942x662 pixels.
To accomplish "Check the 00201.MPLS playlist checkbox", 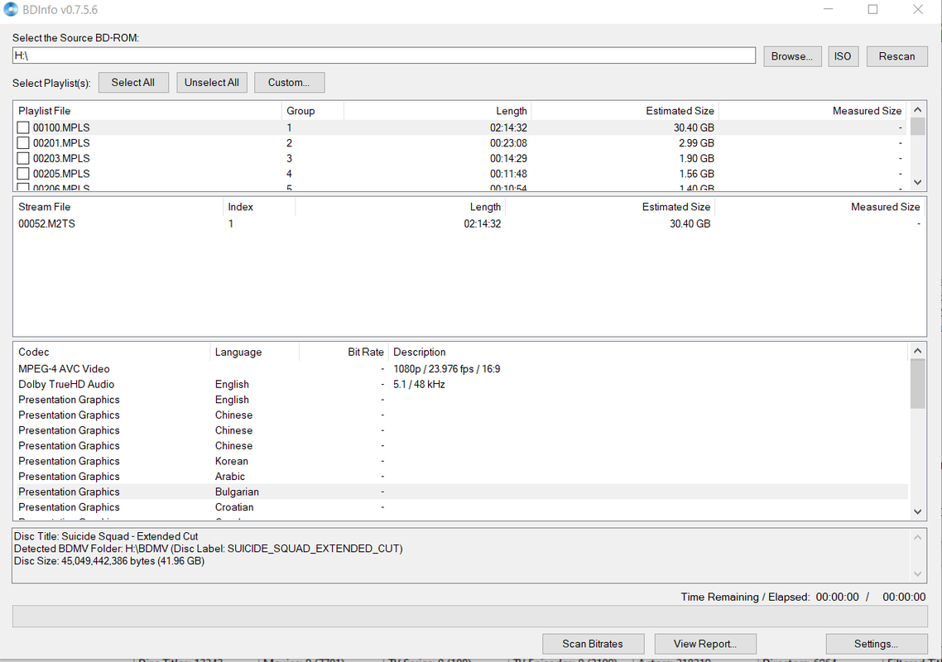I will coord(23,143).
